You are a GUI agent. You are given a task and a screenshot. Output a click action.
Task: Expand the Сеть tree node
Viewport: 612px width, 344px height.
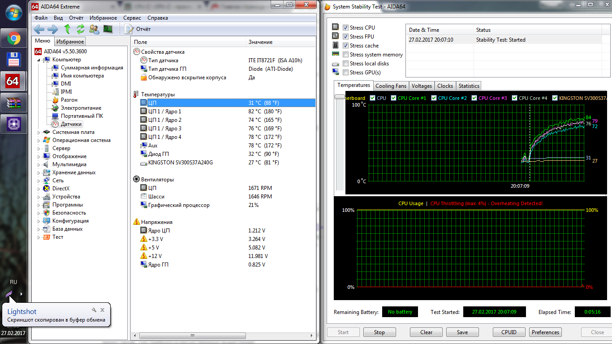pos(39,181)
